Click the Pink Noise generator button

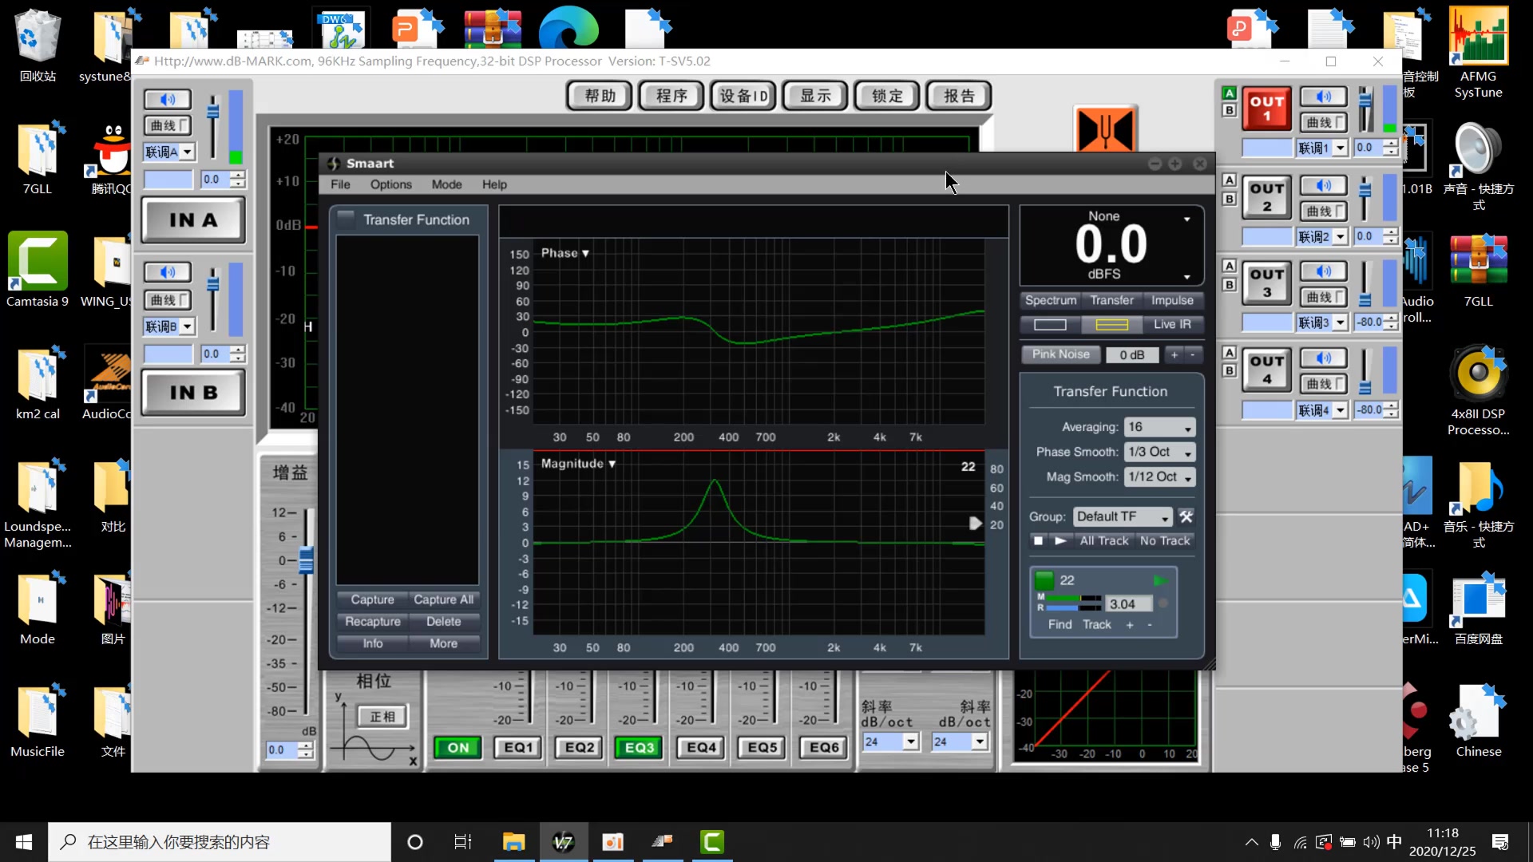click(1060, 354)
